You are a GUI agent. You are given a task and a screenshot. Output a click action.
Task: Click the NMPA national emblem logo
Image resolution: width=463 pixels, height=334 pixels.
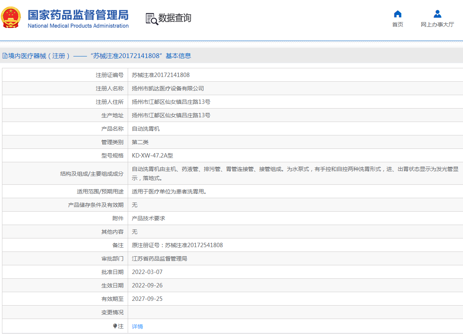11,17
